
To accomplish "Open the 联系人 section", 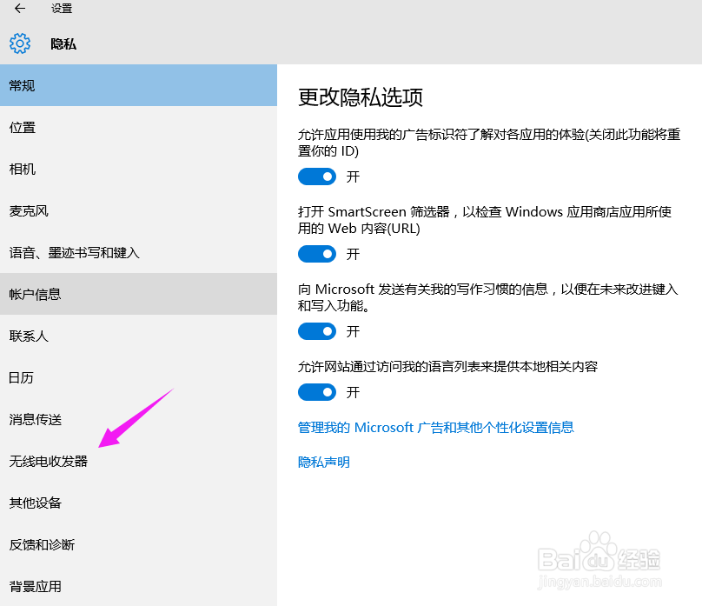I will (x=138, y=336).
